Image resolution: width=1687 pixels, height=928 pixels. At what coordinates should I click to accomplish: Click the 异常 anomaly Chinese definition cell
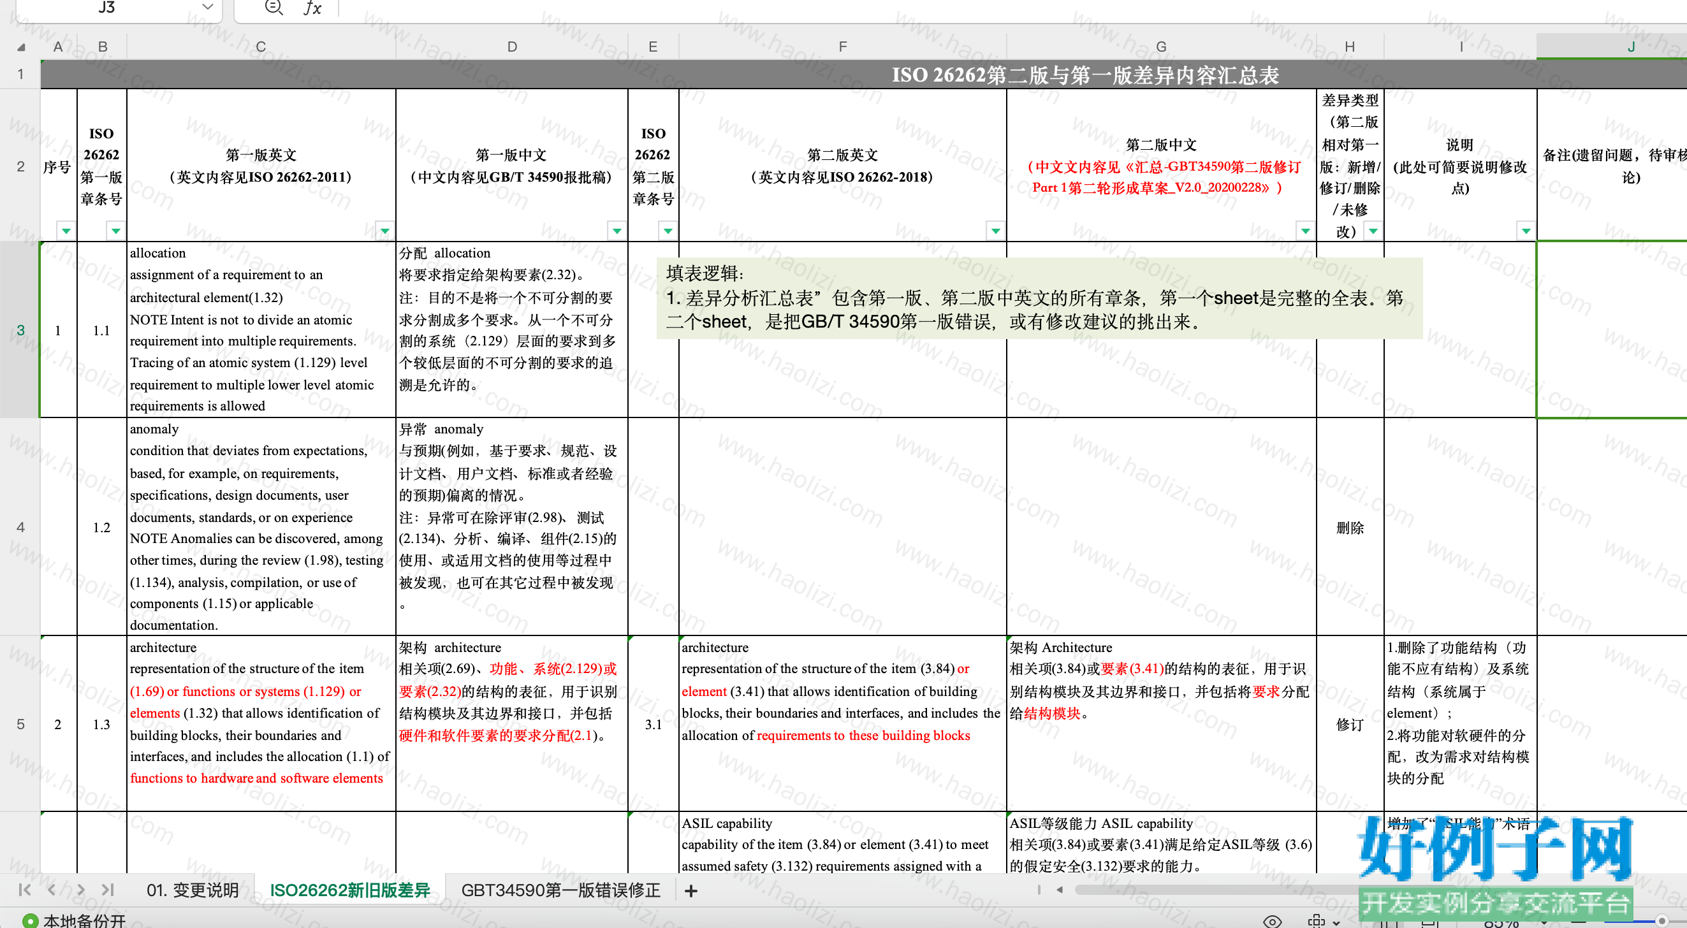tap(511, 527)
